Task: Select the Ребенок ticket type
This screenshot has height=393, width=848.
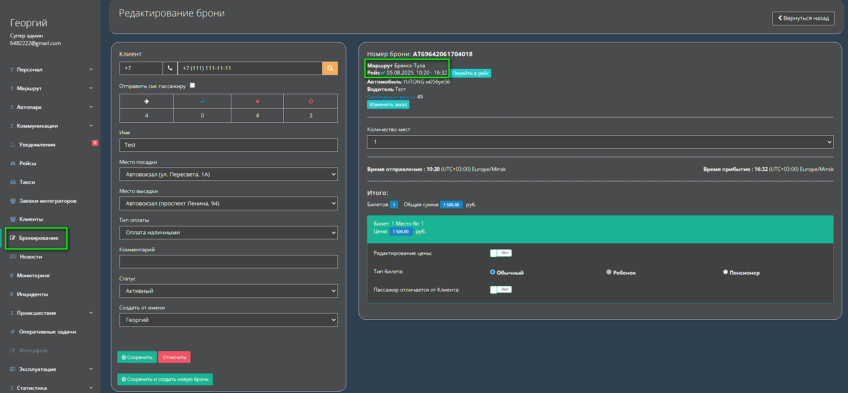Action: coord(609,272)
